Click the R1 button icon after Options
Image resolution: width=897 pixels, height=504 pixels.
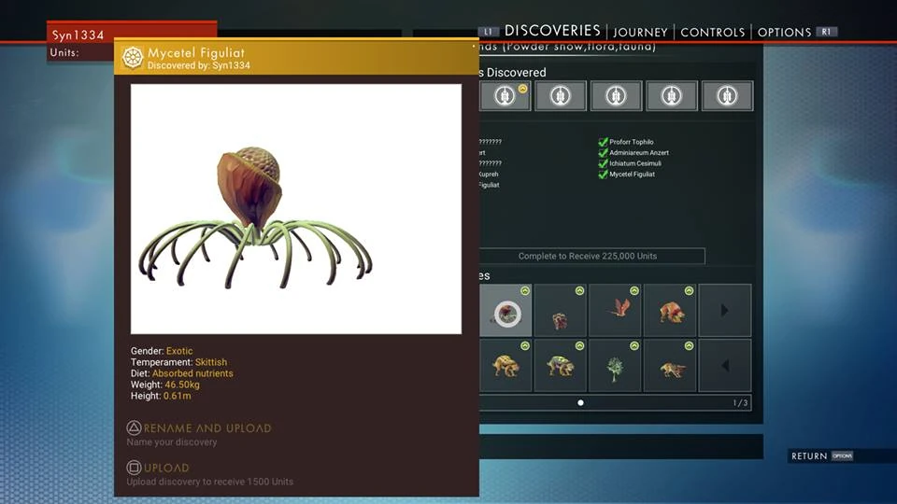pos(826,32)
